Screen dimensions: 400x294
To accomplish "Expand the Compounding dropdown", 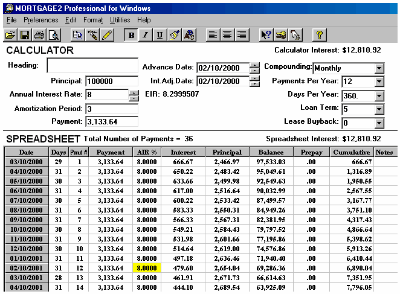I will (379, 68).
